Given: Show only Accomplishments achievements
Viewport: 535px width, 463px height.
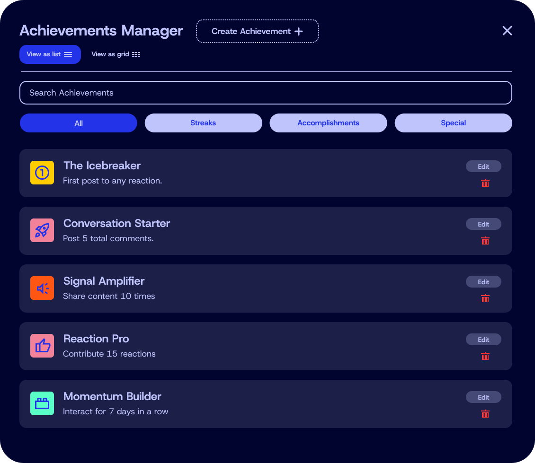Looking at the screenshot, I should click(328, 123).
